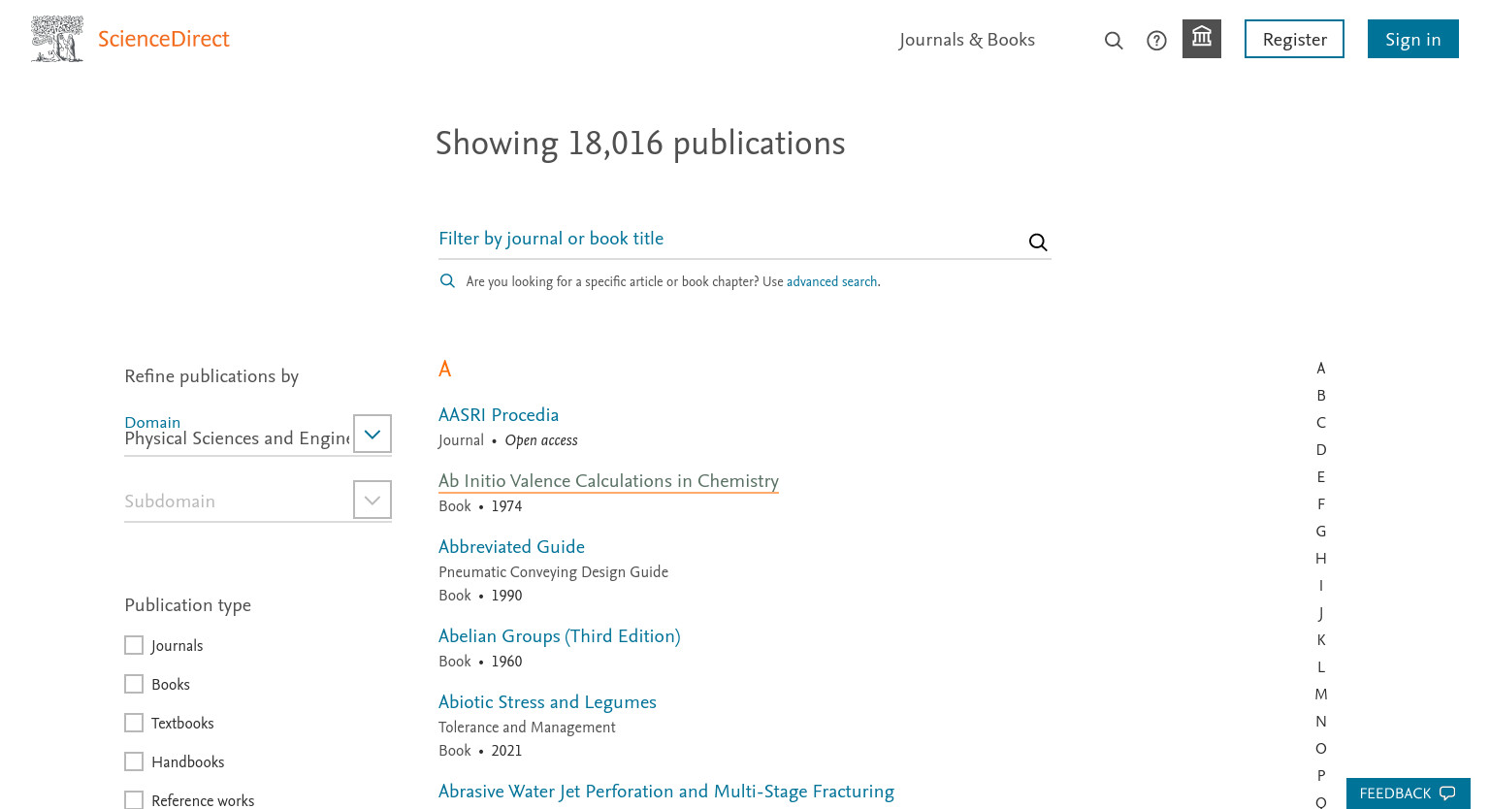Open Abbreviated Guide book
1490x809 pixels.
(511, 547)
